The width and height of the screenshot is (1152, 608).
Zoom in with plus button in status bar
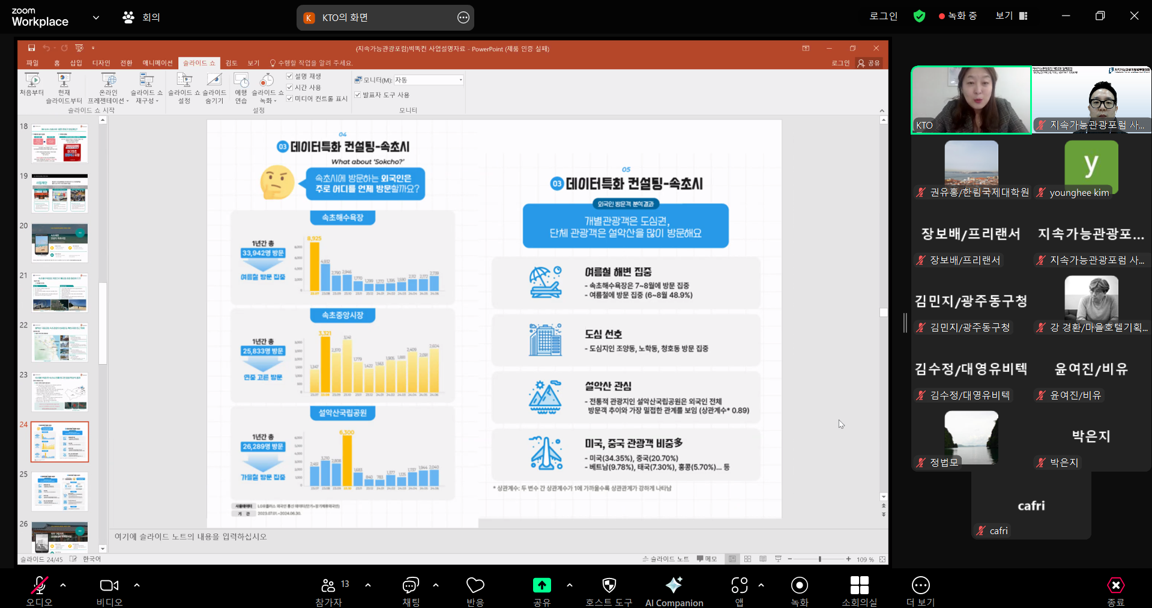pyautogui.click(x=848, y=559)
